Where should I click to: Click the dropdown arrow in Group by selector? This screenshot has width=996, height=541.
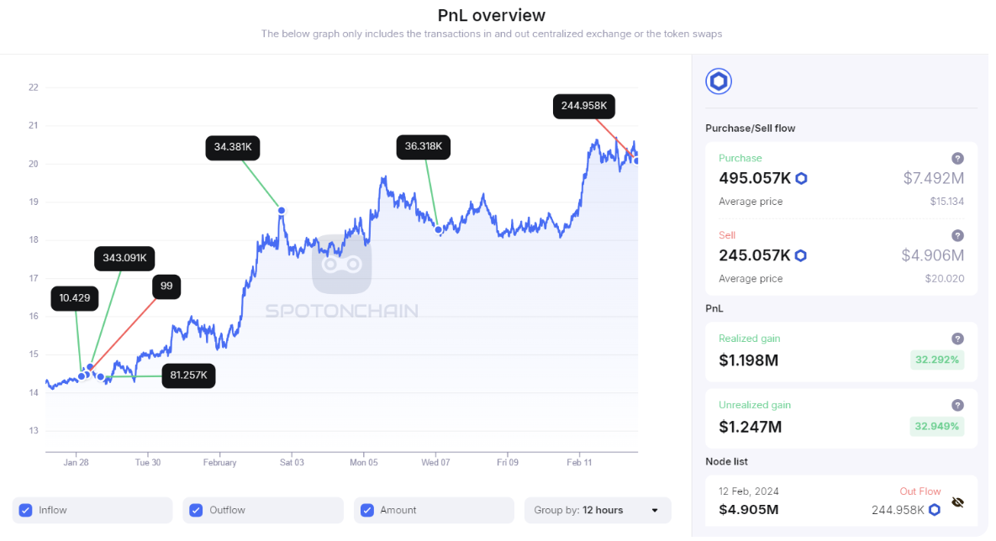pyautogui.click(x=655, y=511)
